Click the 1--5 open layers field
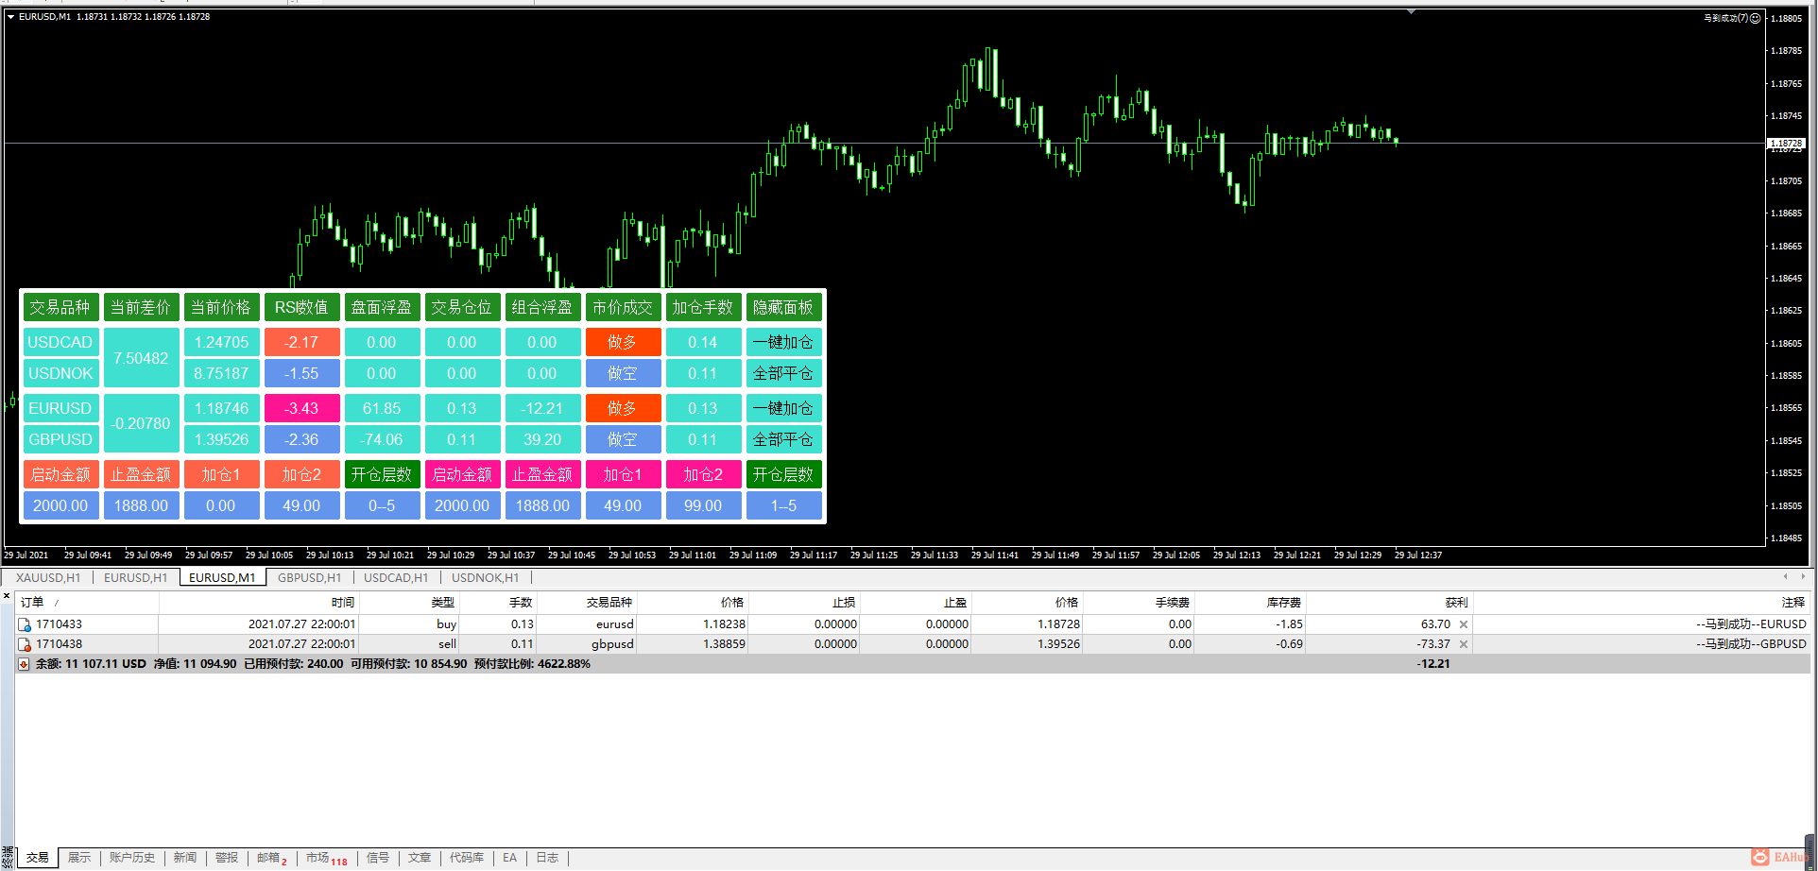 tap(783, 505)
